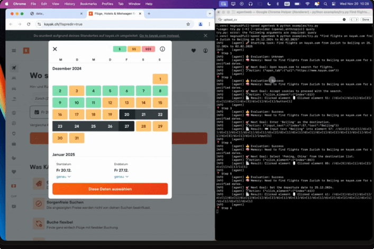The width and height of the screenshot is (374, 249).
Task: Pick December 20 start date cell
Action: [126, 114]
